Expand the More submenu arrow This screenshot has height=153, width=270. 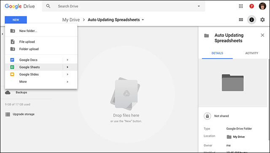(x=67, y=82)
